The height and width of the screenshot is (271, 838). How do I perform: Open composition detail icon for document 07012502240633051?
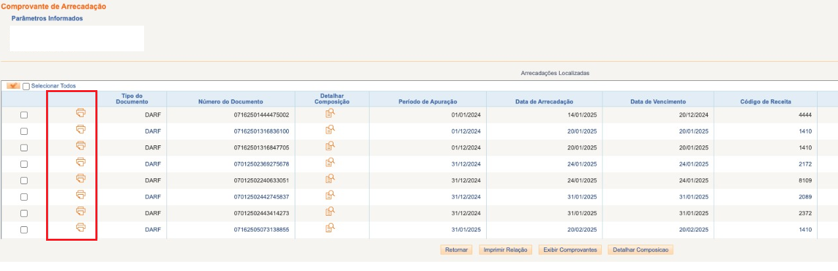pyautogui.click(x=330, y=179)
